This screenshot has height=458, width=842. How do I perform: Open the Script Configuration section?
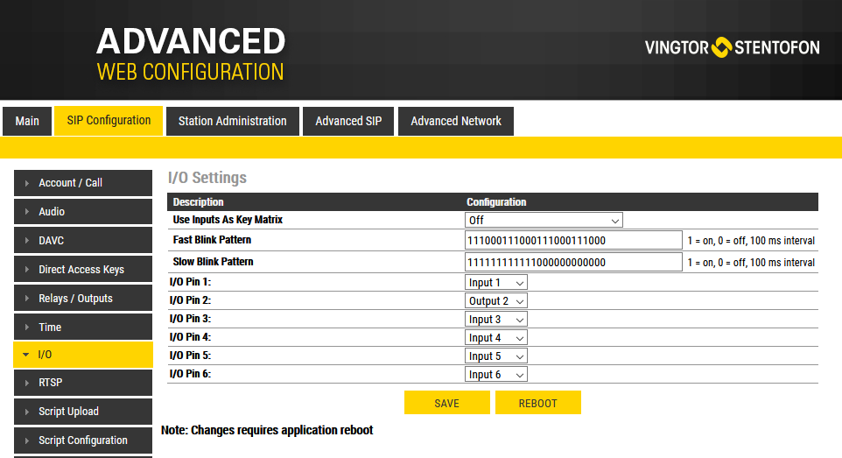(x=83, y=440)
